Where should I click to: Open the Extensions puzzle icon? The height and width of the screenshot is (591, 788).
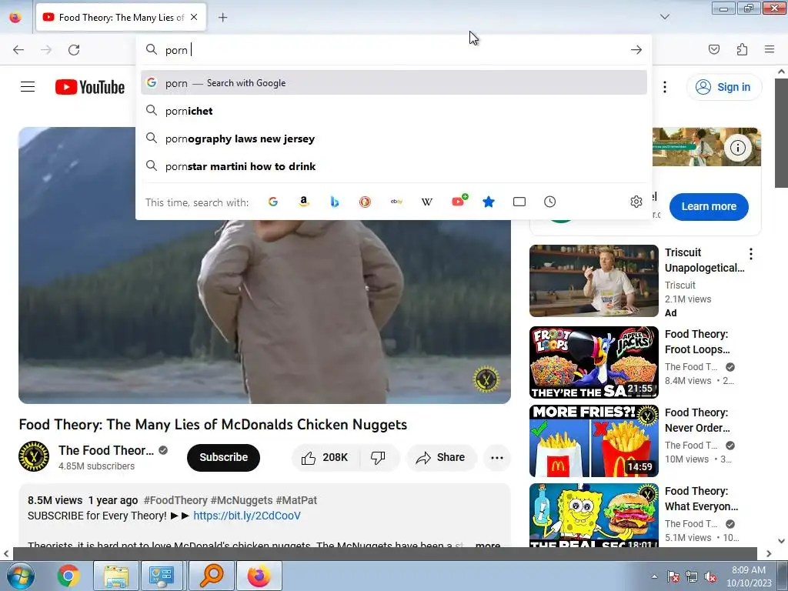[742, 49]
